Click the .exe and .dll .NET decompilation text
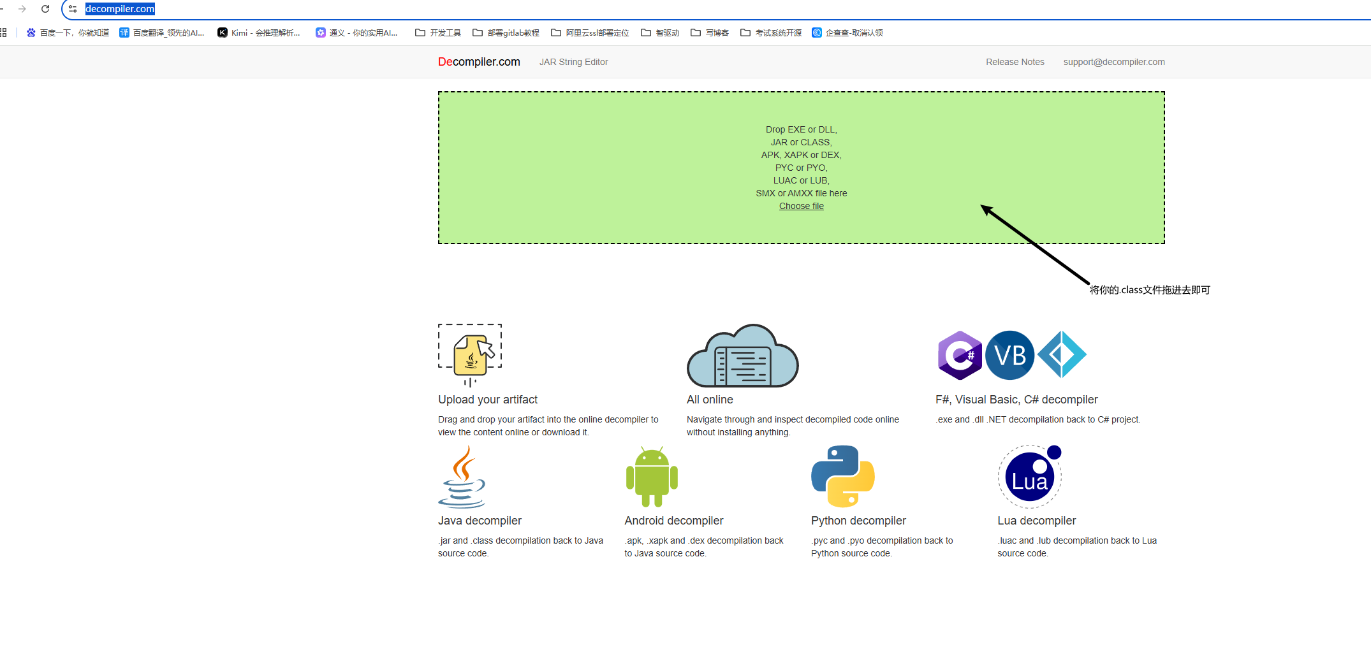The height and width of the screenshot is (659, 1371). coord(1038,419)
